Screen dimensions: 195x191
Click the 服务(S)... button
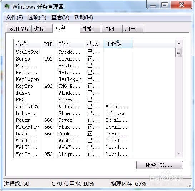tap(160, 165)
